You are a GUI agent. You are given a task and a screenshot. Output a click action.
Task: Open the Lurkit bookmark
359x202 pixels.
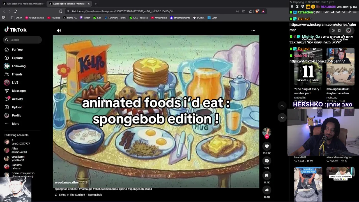tap(213, 18)
